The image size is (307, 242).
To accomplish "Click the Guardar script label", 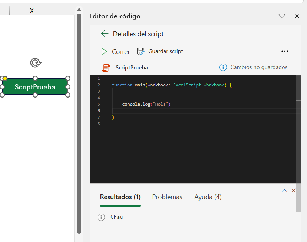I will 166,51.
